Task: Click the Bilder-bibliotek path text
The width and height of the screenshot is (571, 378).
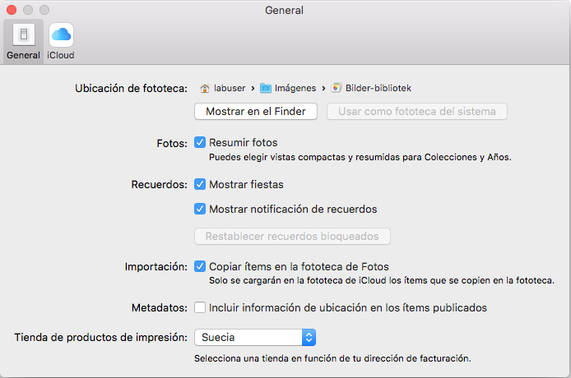Action: 377,88
